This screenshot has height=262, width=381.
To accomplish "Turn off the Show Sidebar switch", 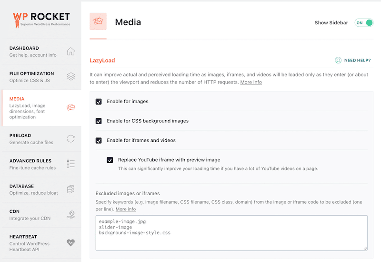I will [363, 23].
